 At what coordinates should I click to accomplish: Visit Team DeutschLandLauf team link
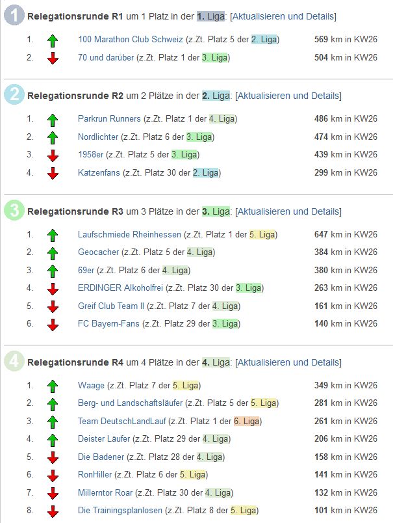tap(121, 422)
